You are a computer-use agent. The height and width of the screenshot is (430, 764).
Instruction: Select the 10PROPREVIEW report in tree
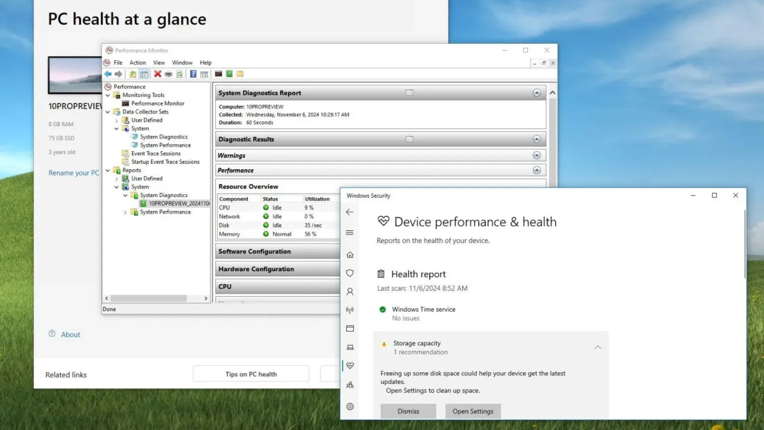click(179, 203)
